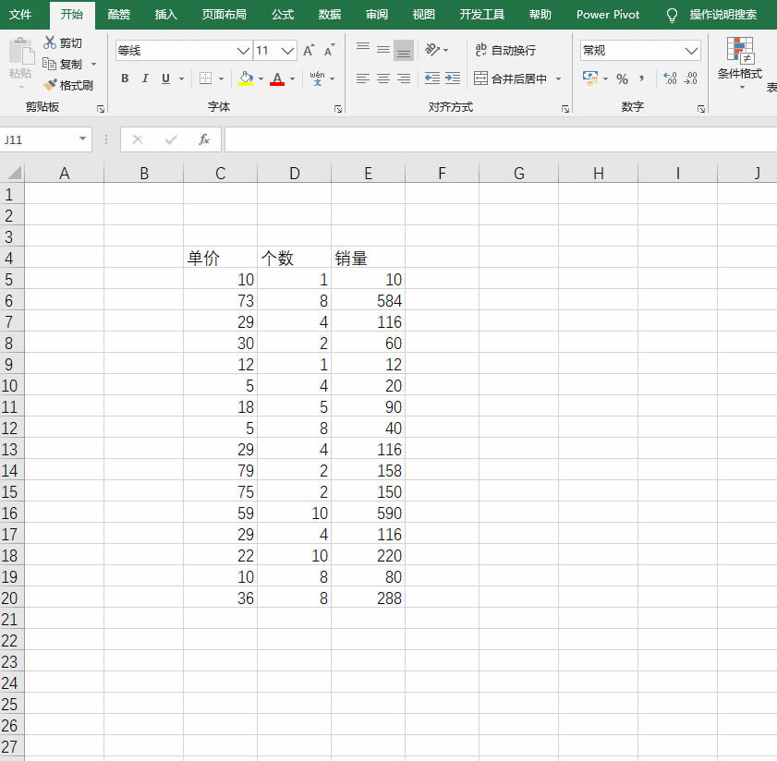
Task: Open the font name dropdown
Action: (x=243, y=51)
